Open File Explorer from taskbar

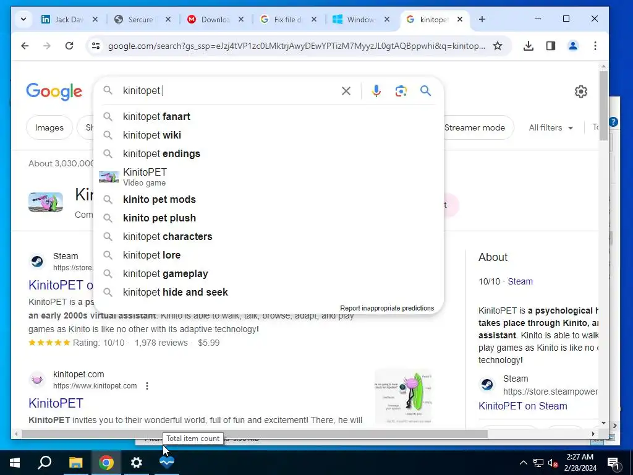(75, 463)
